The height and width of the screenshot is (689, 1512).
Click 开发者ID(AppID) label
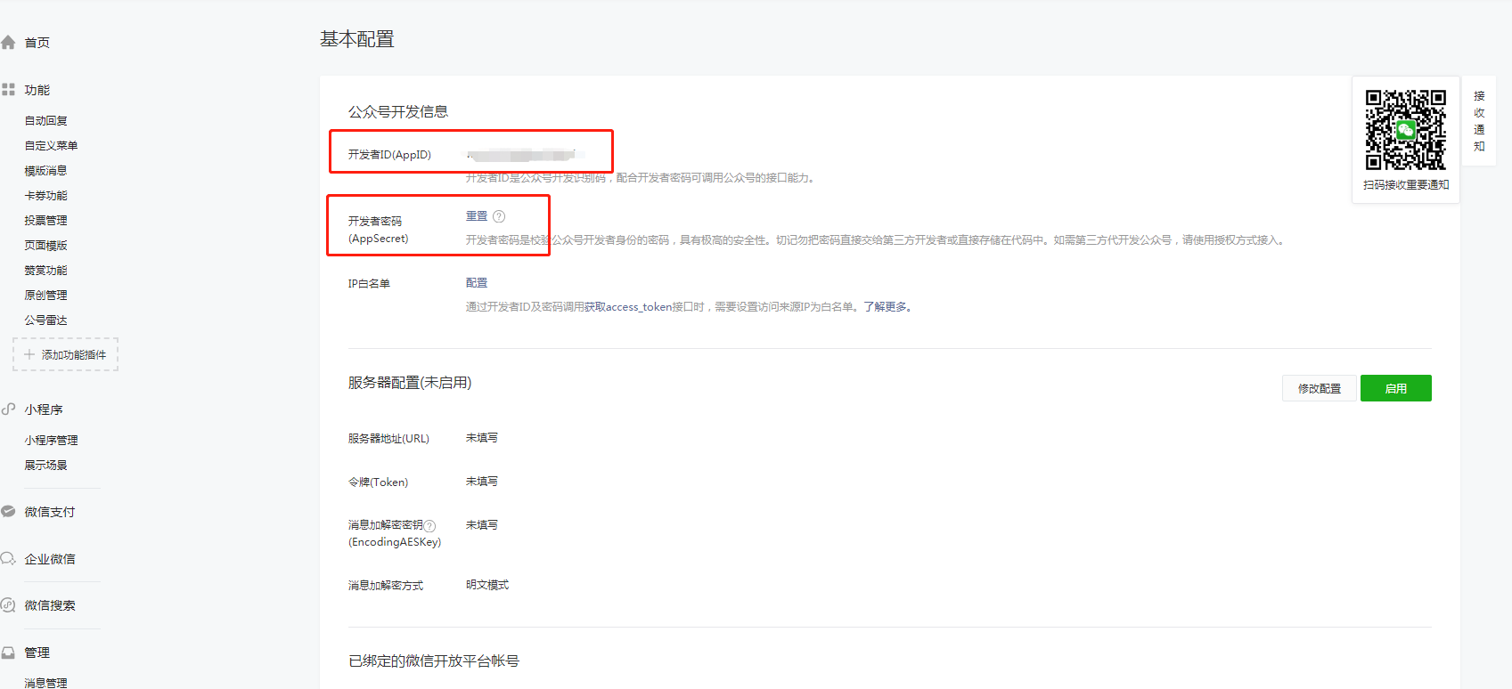[x=389, y=155]
